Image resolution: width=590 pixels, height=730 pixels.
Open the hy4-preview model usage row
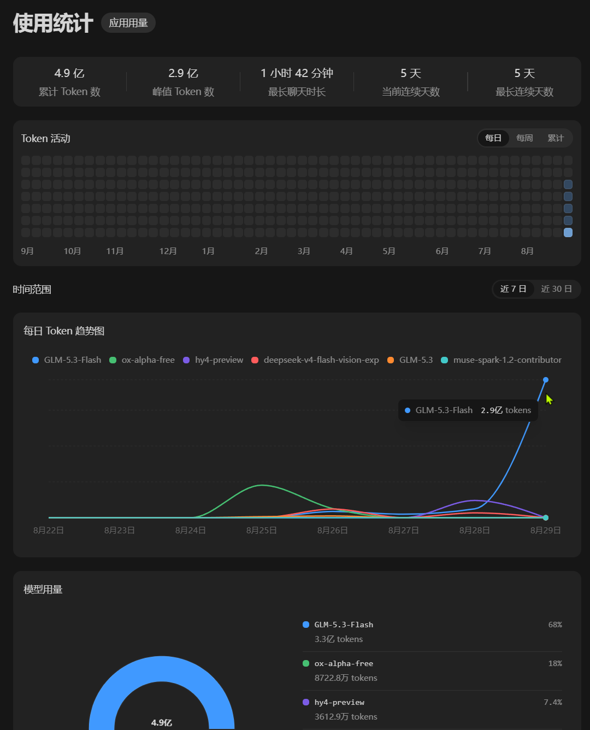pyautogui.click(x=432, y=710)
